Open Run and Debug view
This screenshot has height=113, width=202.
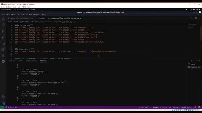(3, 37)
